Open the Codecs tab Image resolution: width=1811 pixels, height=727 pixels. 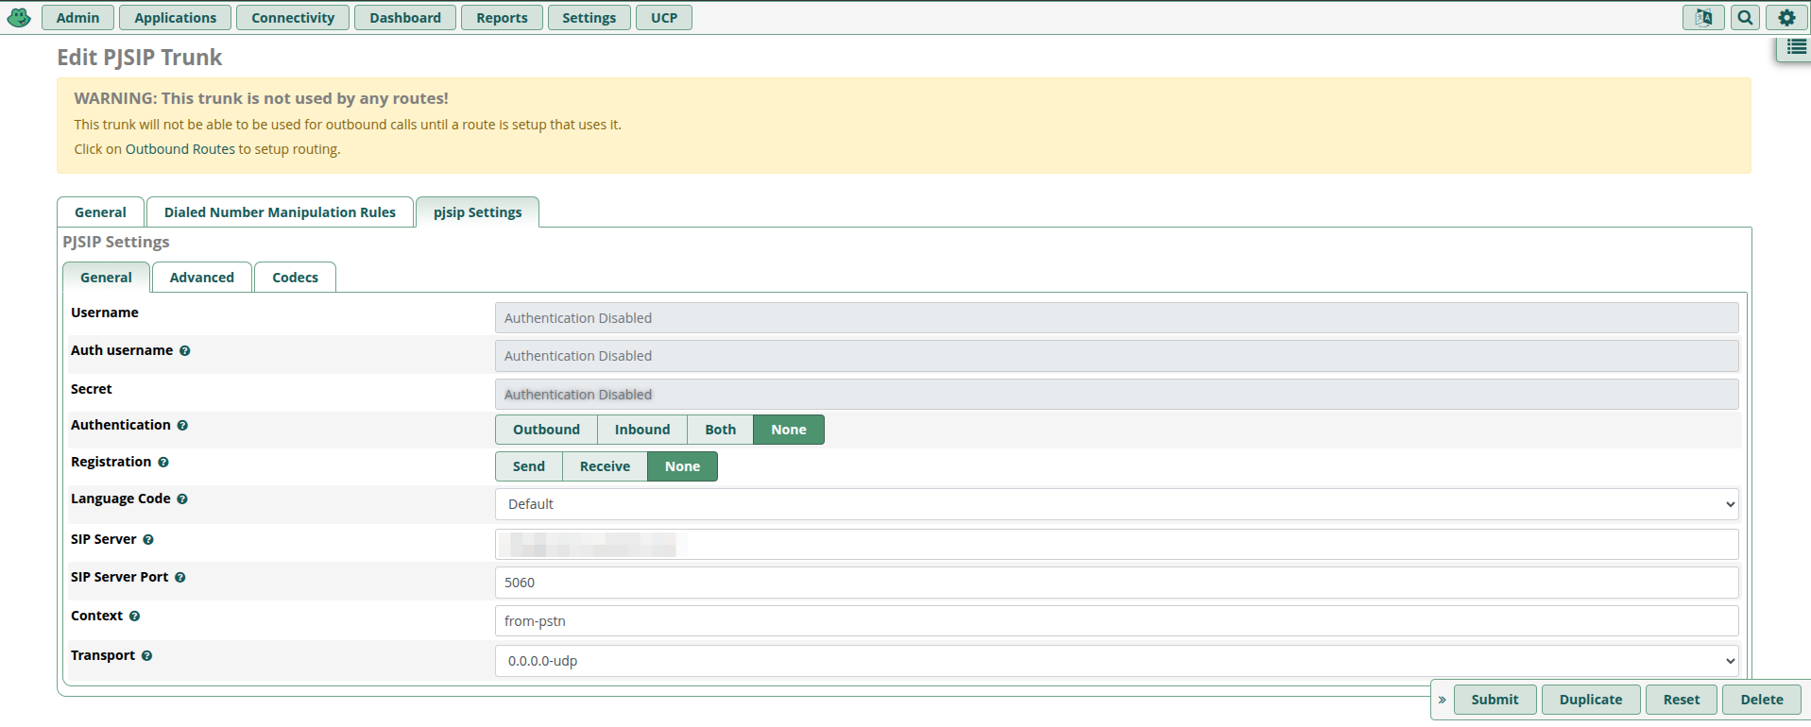pos(295,278)
